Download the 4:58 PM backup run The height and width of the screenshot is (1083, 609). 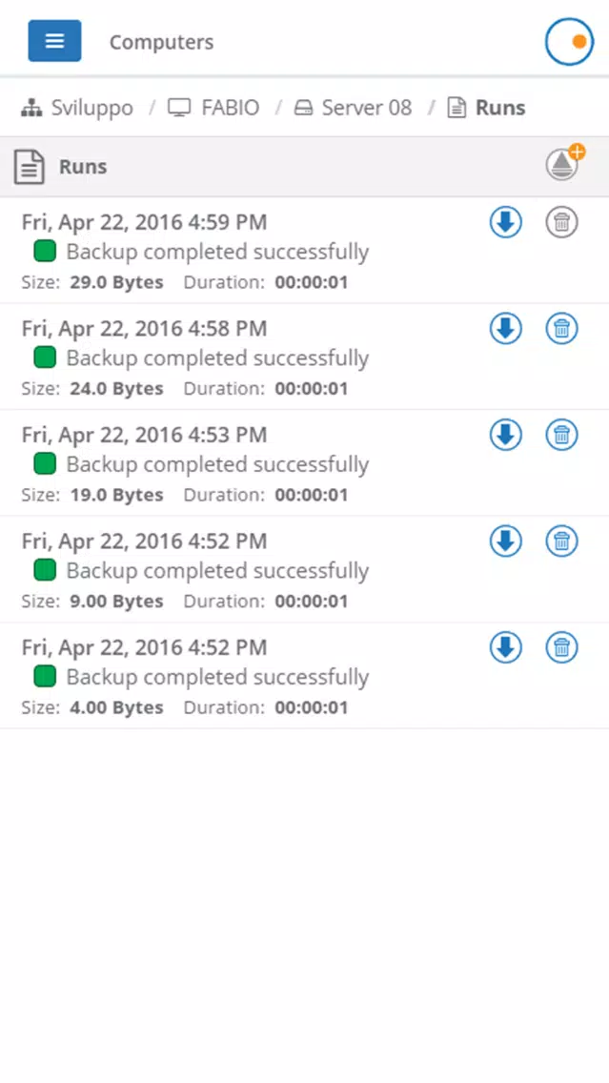tap(506, 329)
